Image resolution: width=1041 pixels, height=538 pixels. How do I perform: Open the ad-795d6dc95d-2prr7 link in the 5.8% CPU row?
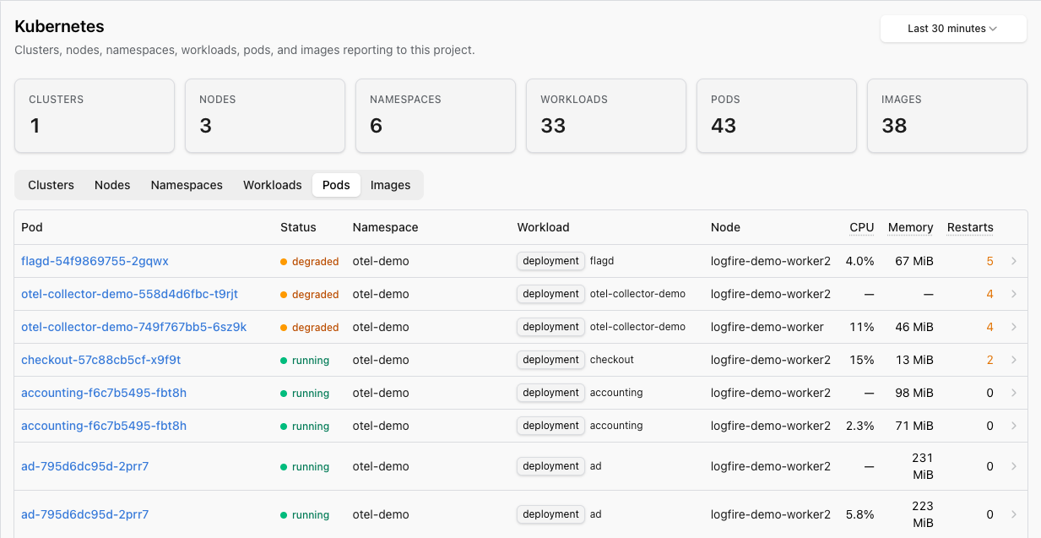pyautogui.click(x=84, y=514)
